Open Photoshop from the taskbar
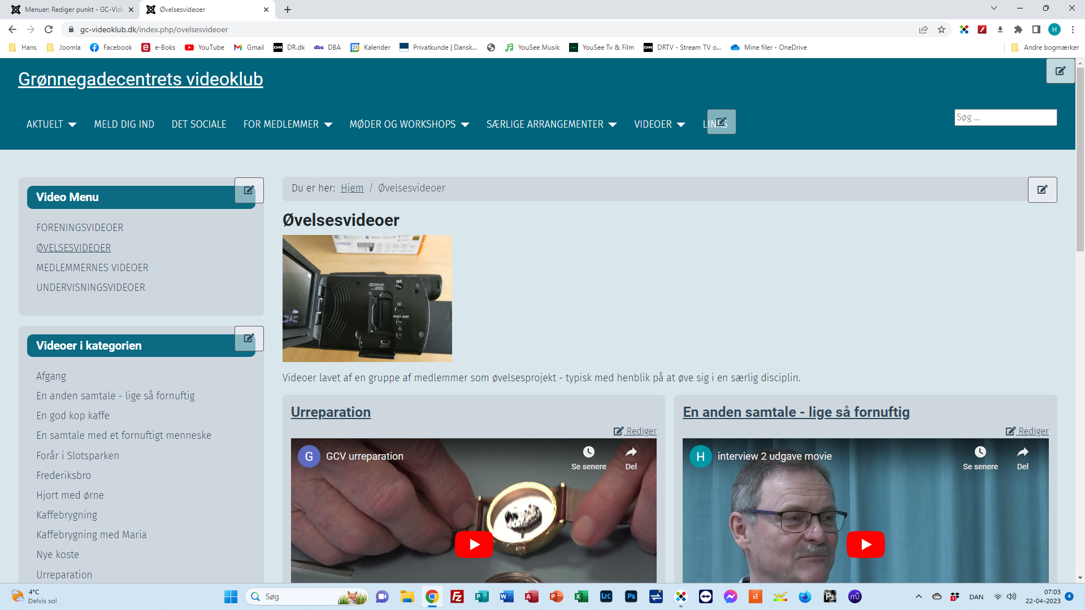 (x=631, y=596)
